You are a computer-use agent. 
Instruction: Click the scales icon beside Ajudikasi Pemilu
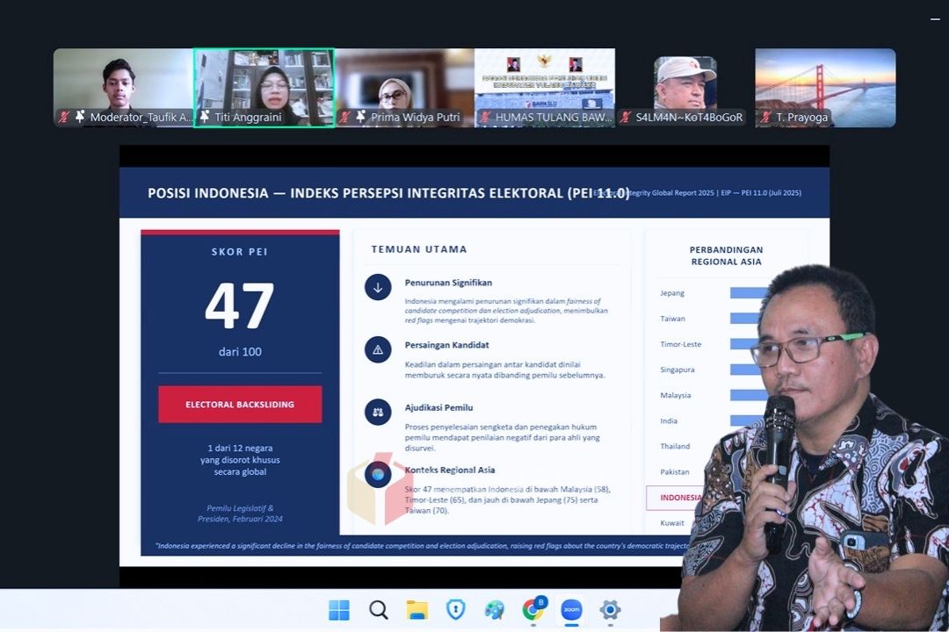(378, 413)
